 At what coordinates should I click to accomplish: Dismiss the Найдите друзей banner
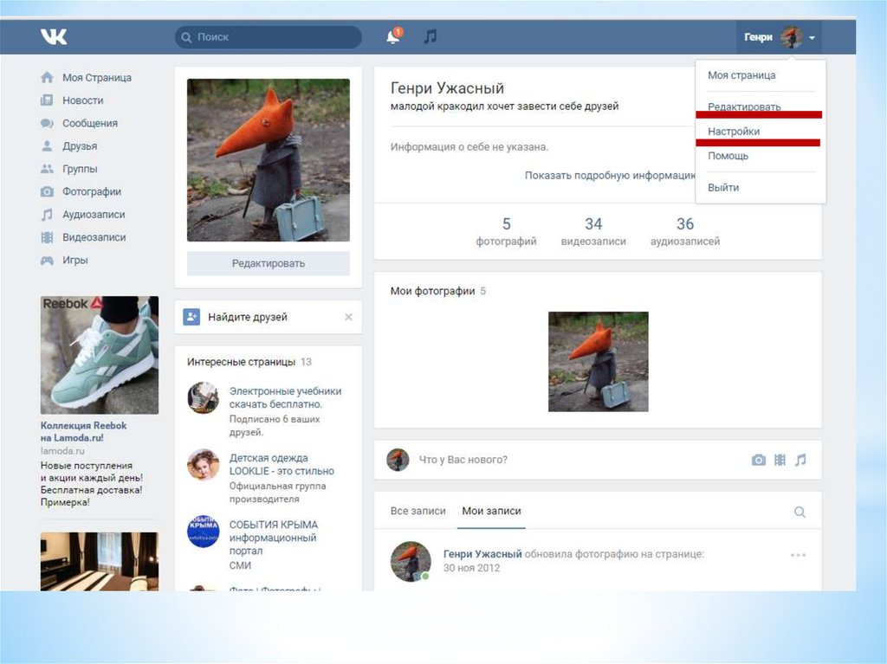(x=348, y=318)
